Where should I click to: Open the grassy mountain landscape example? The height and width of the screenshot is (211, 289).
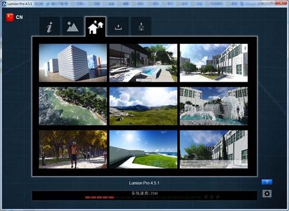[x=143, y=106]
